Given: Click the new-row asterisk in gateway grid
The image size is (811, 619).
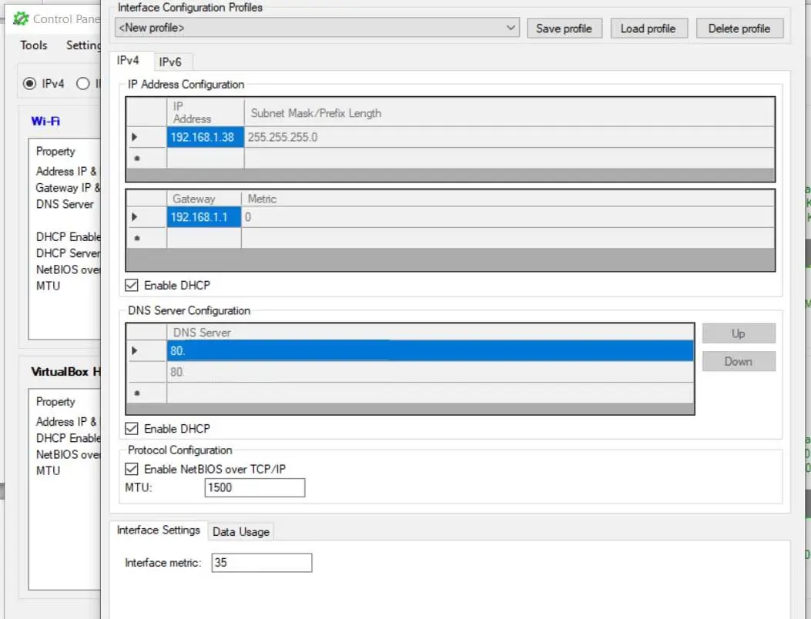Looking at the screenshot, I should tap(136, 239).
